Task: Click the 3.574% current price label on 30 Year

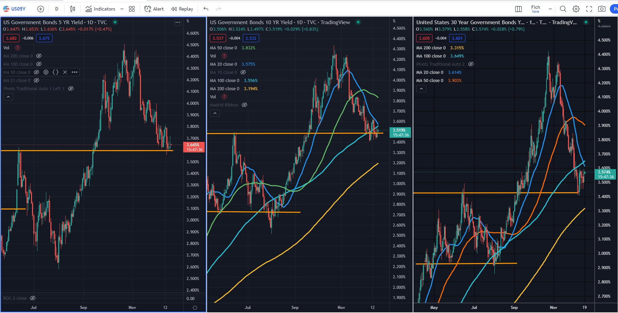Action: click(x=606, y=175)
